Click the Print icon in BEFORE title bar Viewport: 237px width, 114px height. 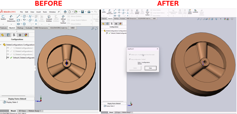(89, 12)
